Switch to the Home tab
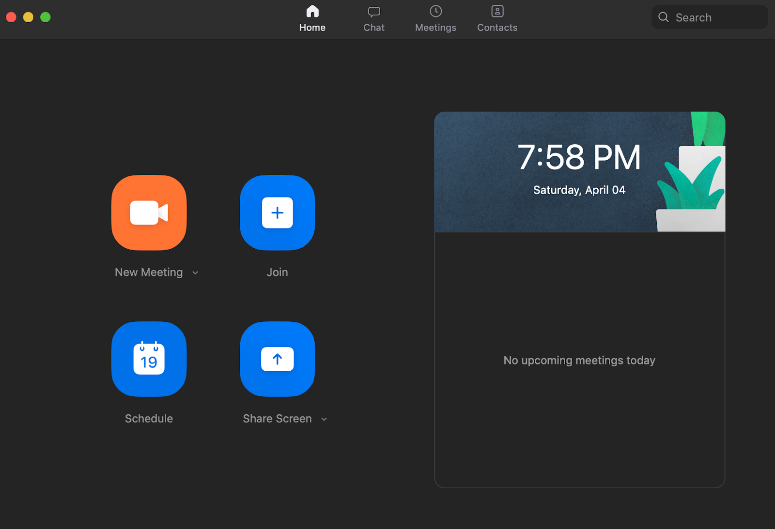 [x=312, y=19]
